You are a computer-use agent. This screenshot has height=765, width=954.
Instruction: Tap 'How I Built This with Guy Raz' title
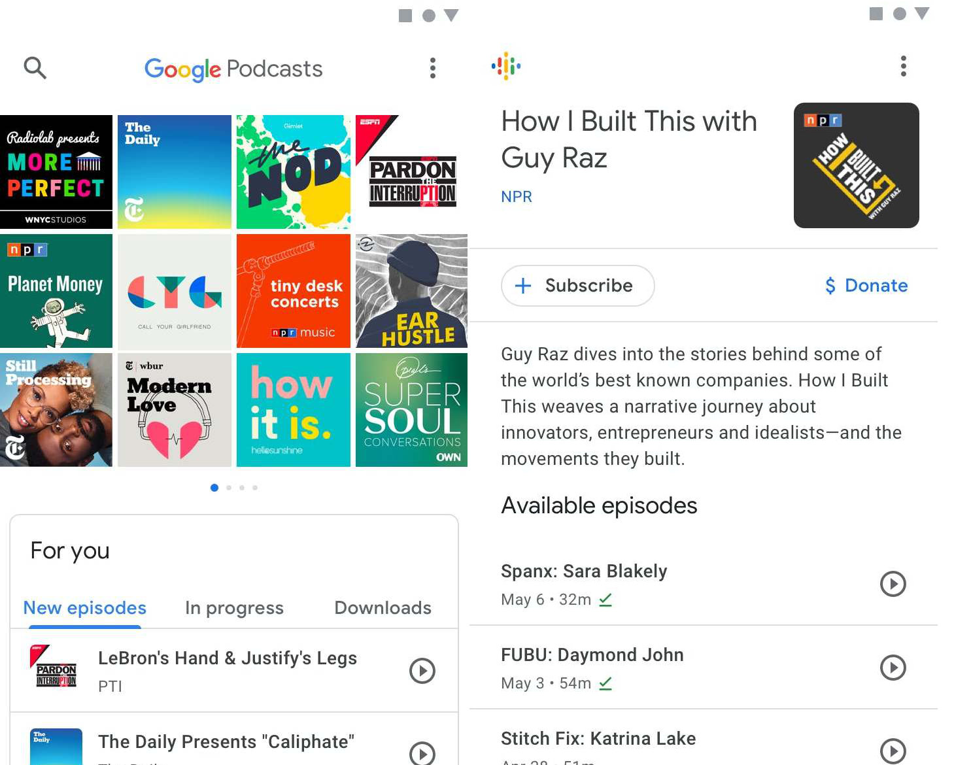click(x=629, y=139)
